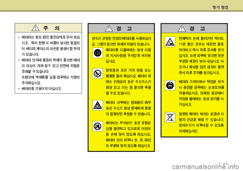Click the text 즉시 의료 조치를 받으십시오.
The image size is (243, 171).
(x=199, y=73)
